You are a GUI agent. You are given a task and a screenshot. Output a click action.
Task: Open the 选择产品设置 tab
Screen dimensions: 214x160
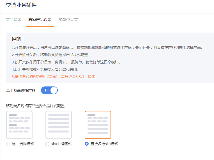click(40, 20)
